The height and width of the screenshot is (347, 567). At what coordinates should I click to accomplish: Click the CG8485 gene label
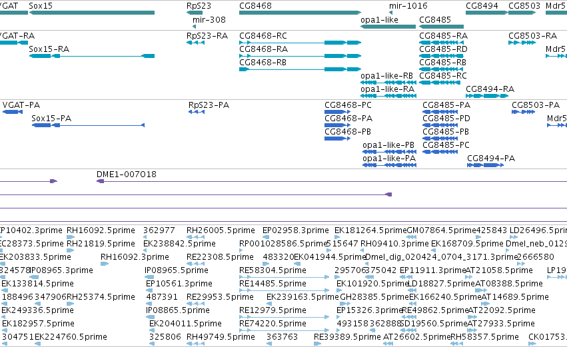(435, 19)
